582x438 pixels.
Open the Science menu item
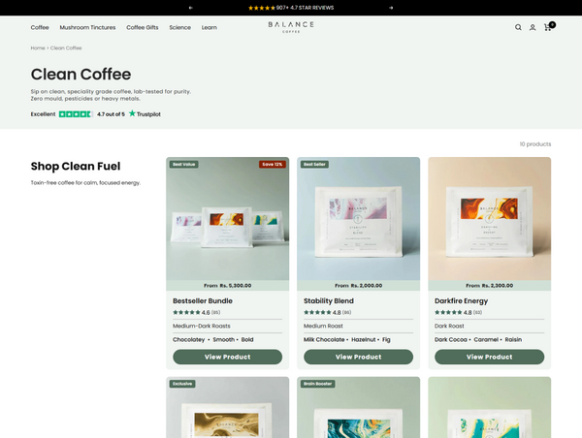pos(180,27)
